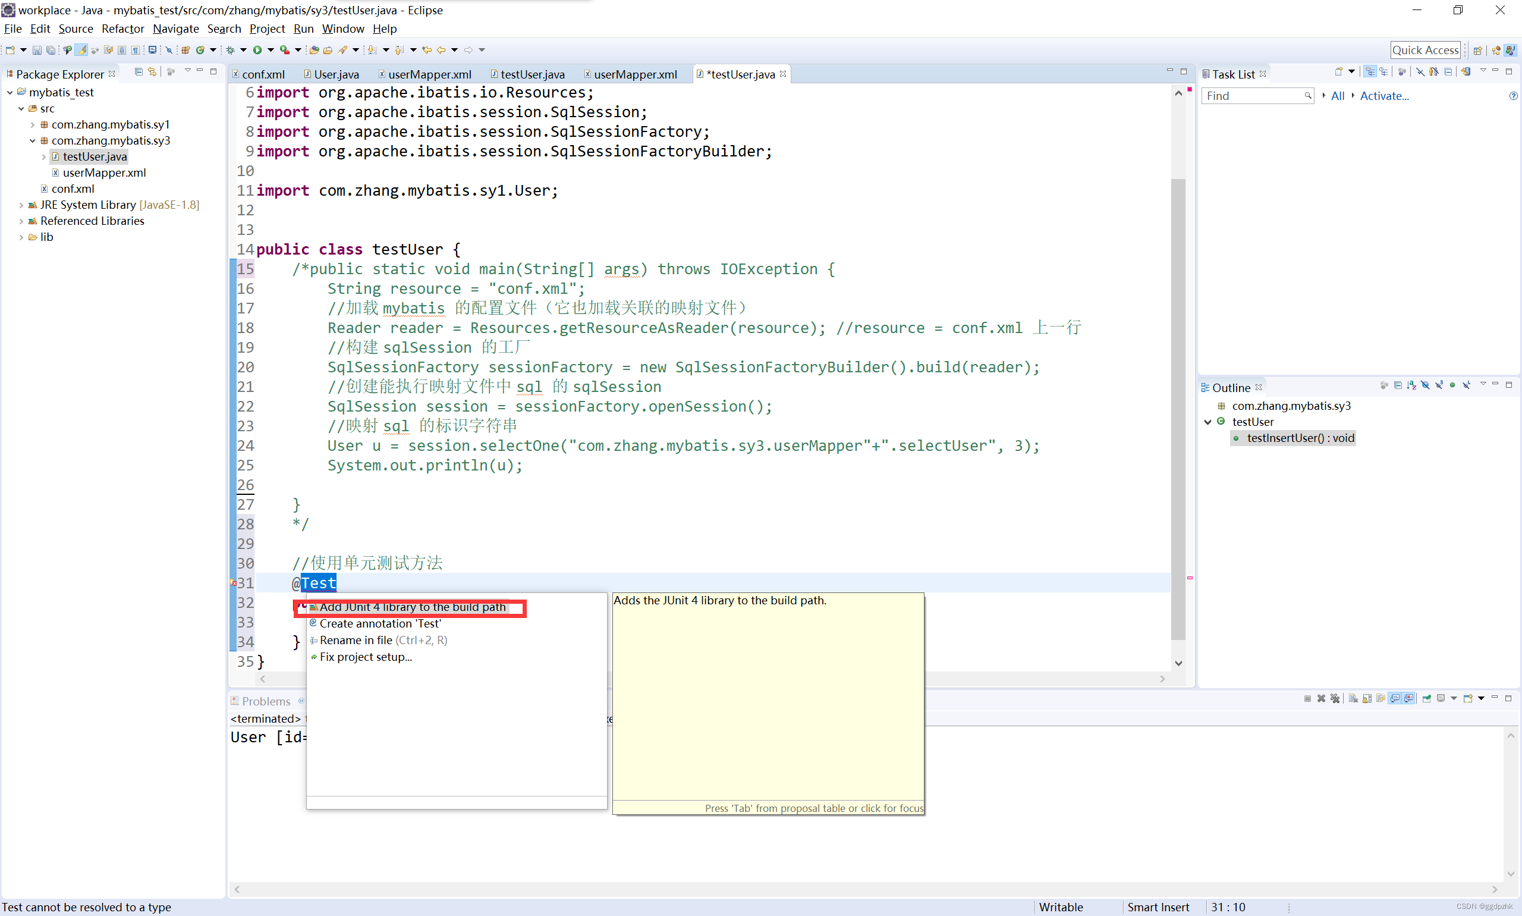This screenshot has width=1522, height=916.
Task: Click the editor vertical scrollbar thumb
Action: click(x=1178, y=409)
